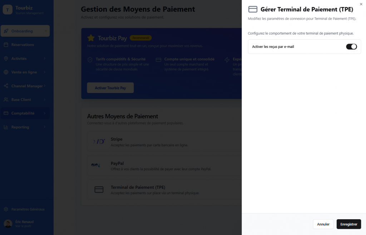The height and width of the screenshot is (235, 366).
Task: Click the Reporting bar chart icon
Action: (x=6, y=127)
